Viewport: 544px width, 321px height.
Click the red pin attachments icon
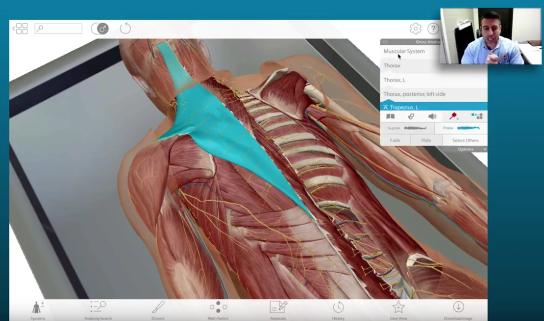[x=454, y=116]
